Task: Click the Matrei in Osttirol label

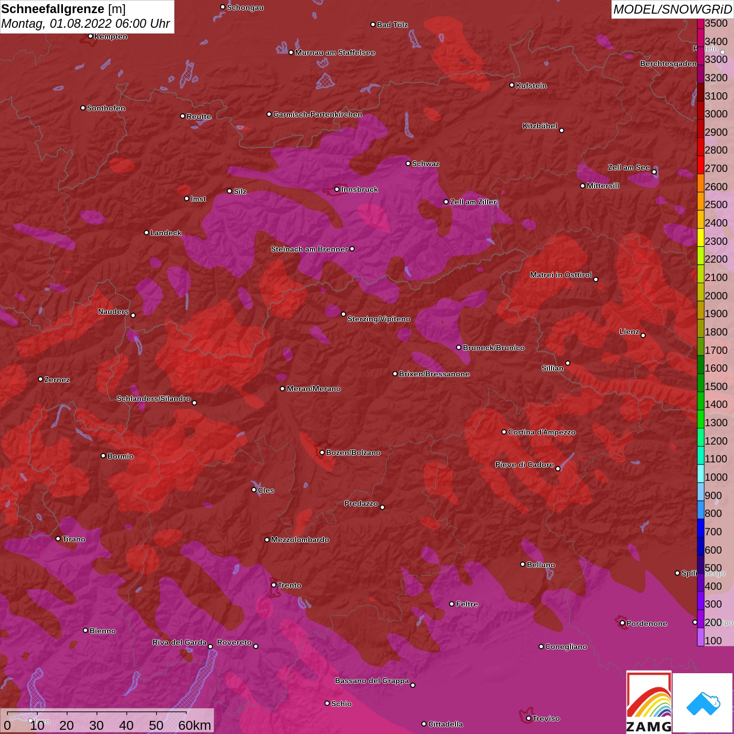Action: point(561,275)
